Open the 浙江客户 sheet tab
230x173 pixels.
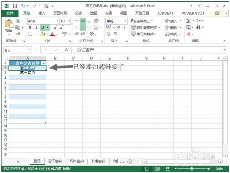[x=55, y=161]
